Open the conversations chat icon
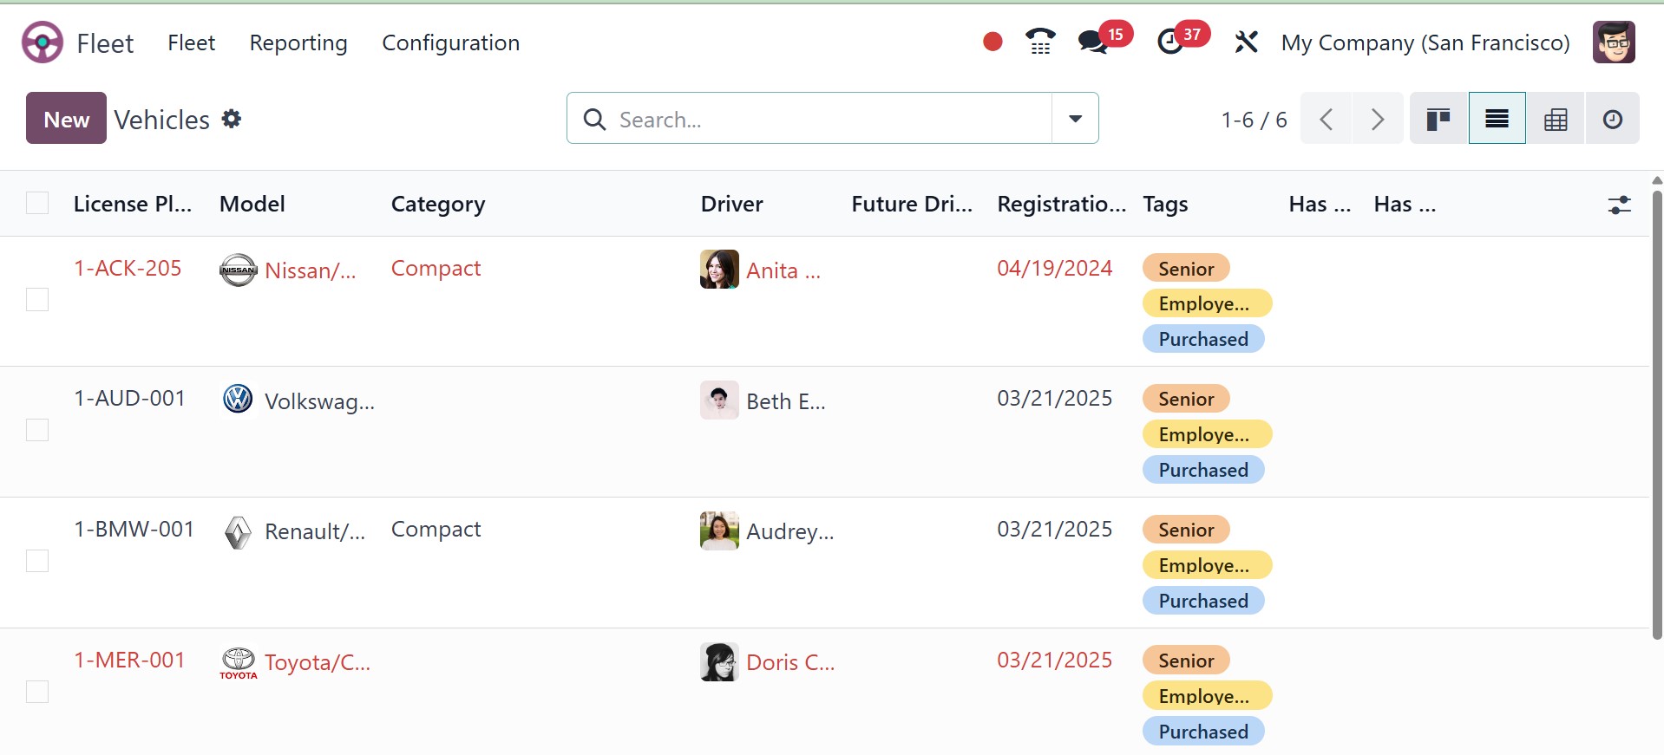 pos(1093,42)
